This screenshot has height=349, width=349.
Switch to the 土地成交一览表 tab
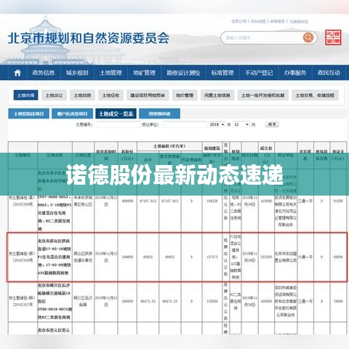tap(116, 113)
